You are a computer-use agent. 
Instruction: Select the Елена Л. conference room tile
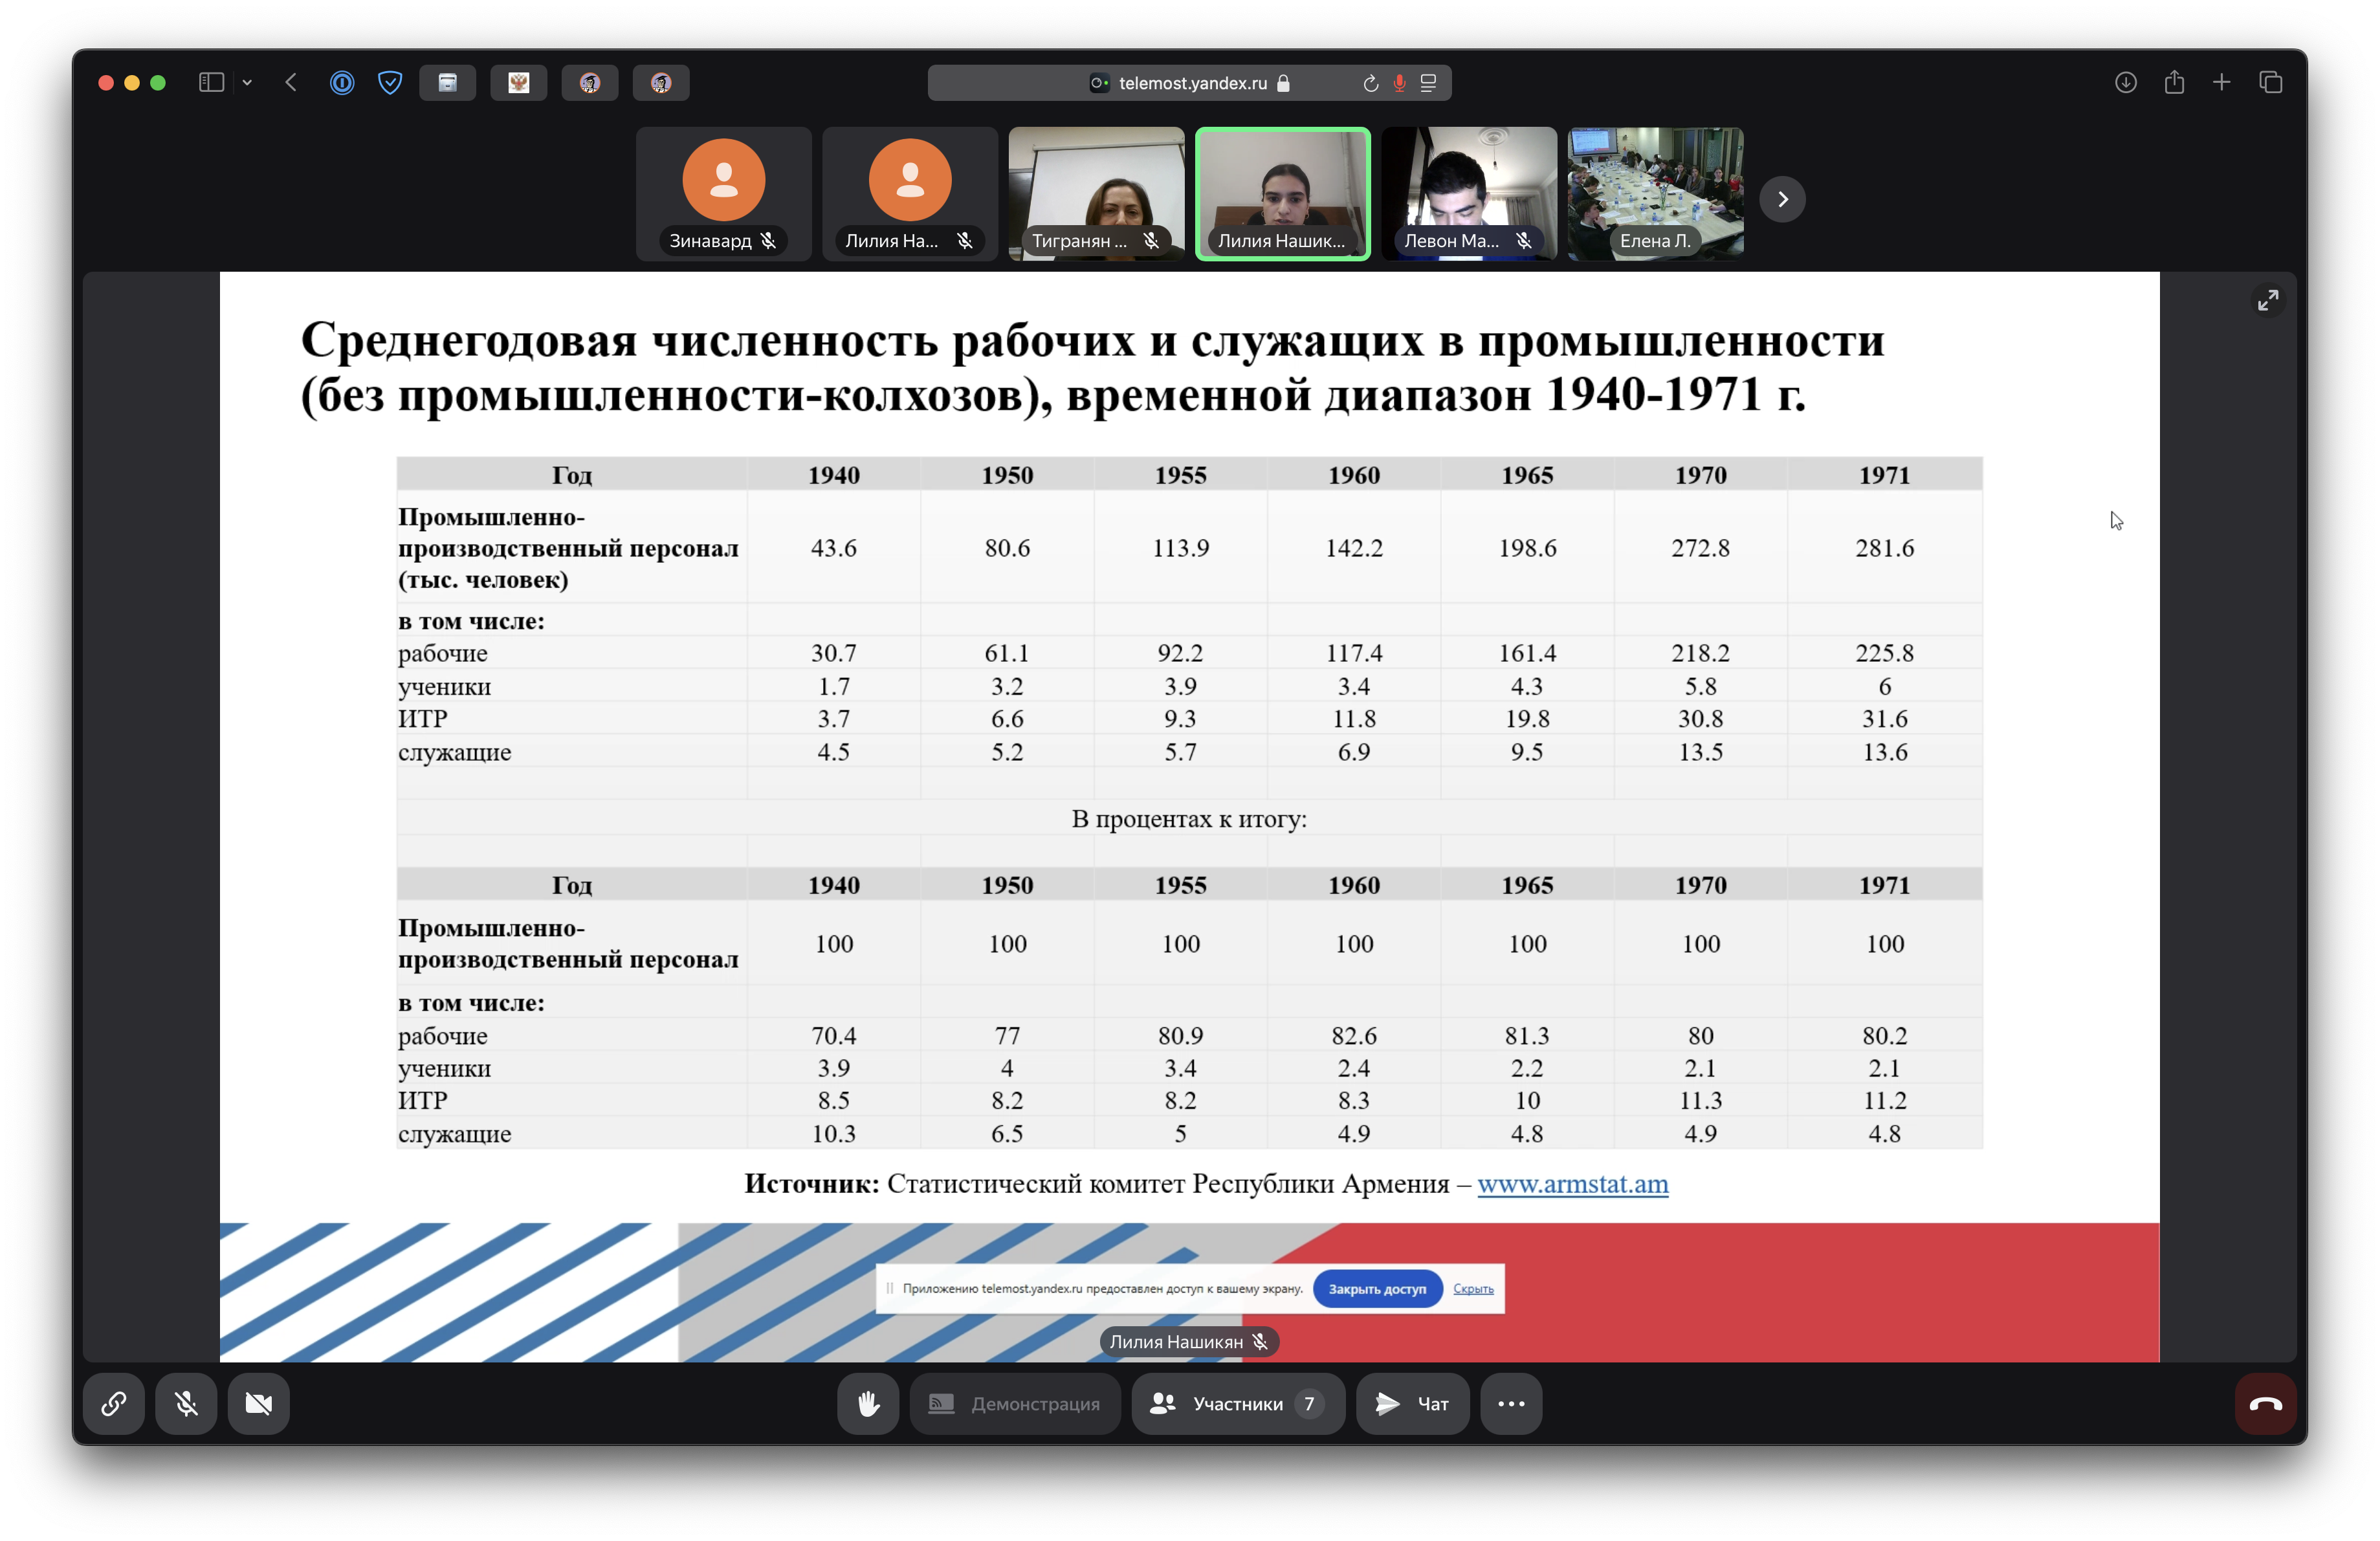point(1656,193)
